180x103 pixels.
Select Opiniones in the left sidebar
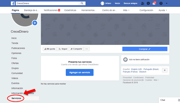(16, 53)
